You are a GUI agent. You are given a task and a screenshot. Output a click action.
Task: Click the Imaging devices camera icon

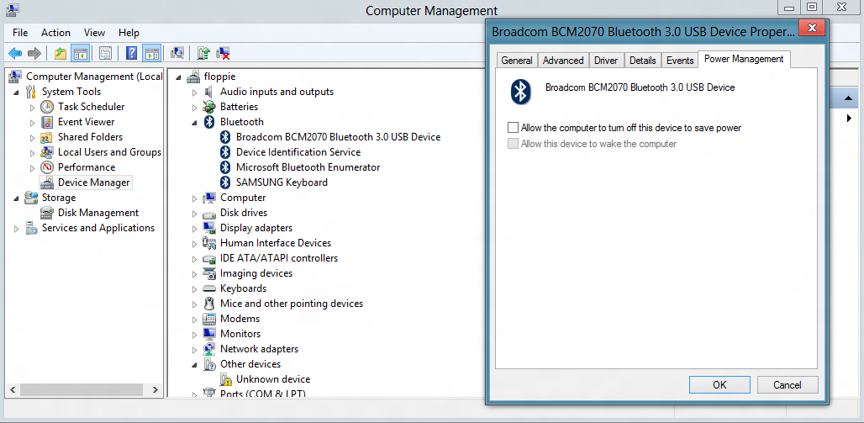pyautogui.click(x=209, y=273)
